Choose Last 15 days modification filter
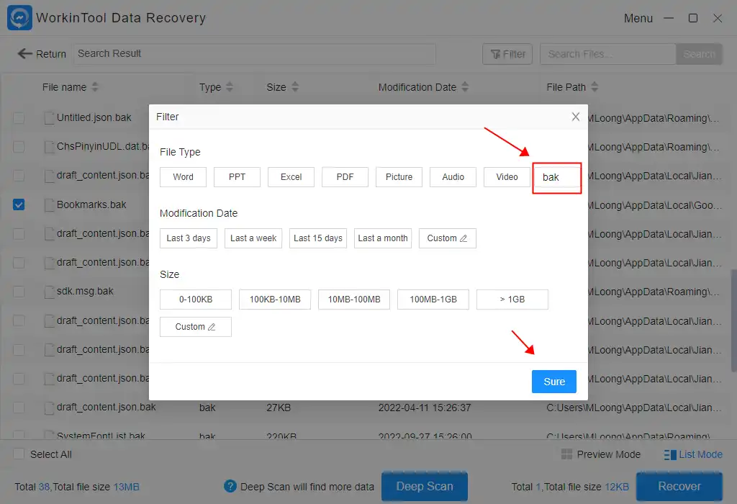 (318, 238)
